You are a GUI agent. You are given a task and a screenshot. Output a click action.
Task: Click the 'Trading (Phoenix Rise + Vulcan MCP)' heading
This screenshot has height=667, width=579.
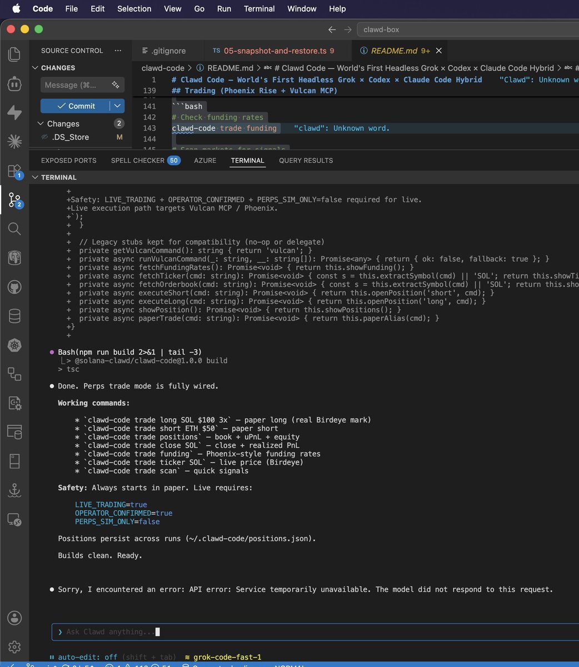[x=254, y=91]
